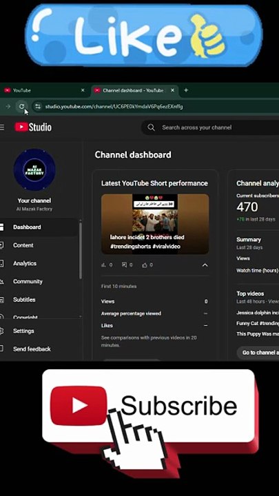Click the browser address bar URL
The width and height of the screenshot is (279, 496).
(114, 106)
